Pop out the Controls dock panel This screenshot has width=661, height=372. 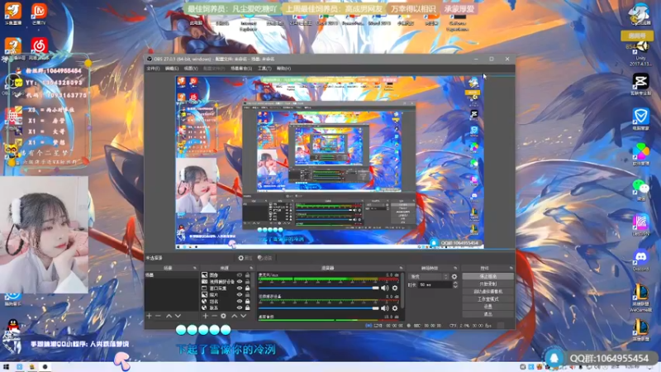(x=511, y=268)
